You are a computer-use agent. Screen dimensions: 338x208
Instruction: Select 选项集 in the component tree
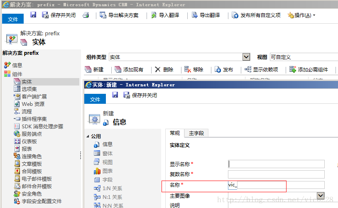(25, 89)
